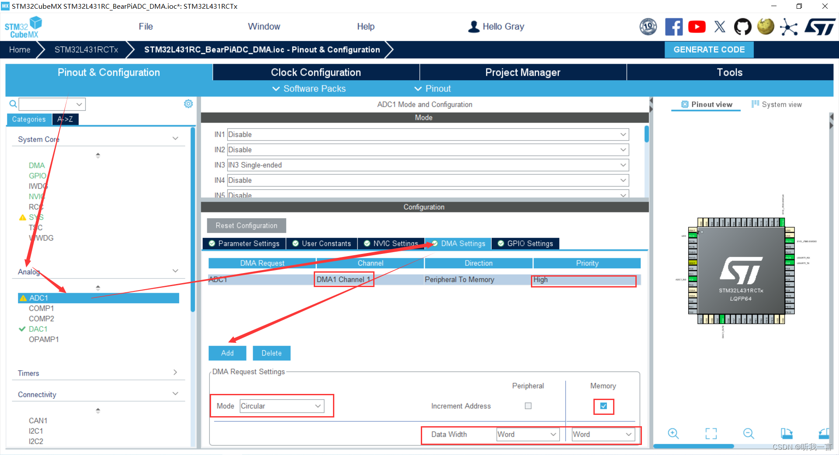Click the collapse arrows right of ADC1 panel
Screen dimensions: 839x455
651,105
